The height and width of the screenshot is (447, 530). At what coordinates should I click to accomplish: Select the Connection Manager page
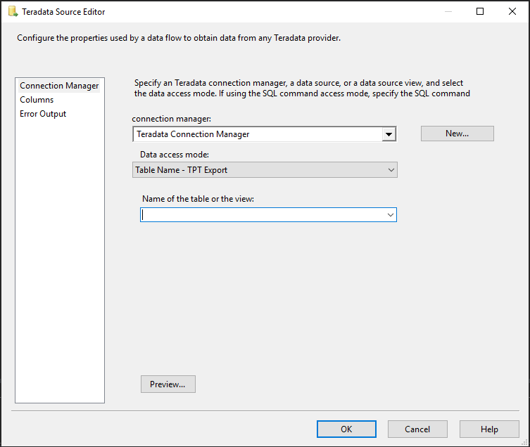coord(59,86)
